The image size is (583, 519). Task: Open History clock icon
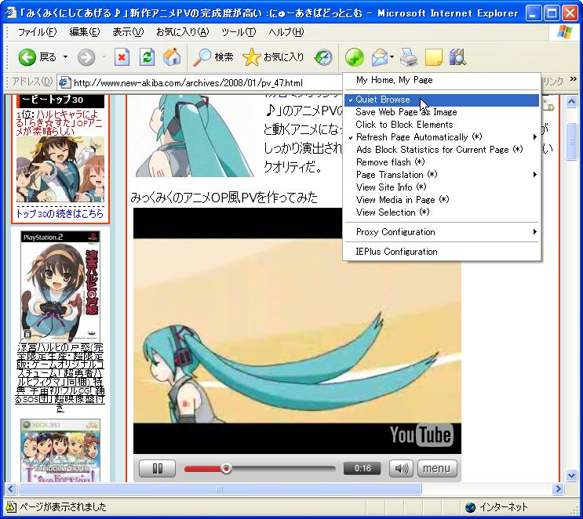[x=323, y=57]
